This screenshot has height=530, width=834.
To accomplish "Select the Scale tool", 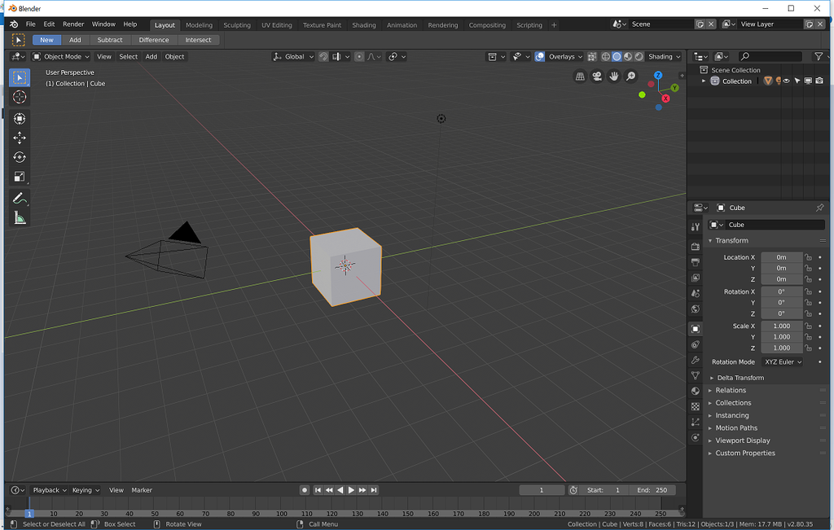I will click(20, 177).
